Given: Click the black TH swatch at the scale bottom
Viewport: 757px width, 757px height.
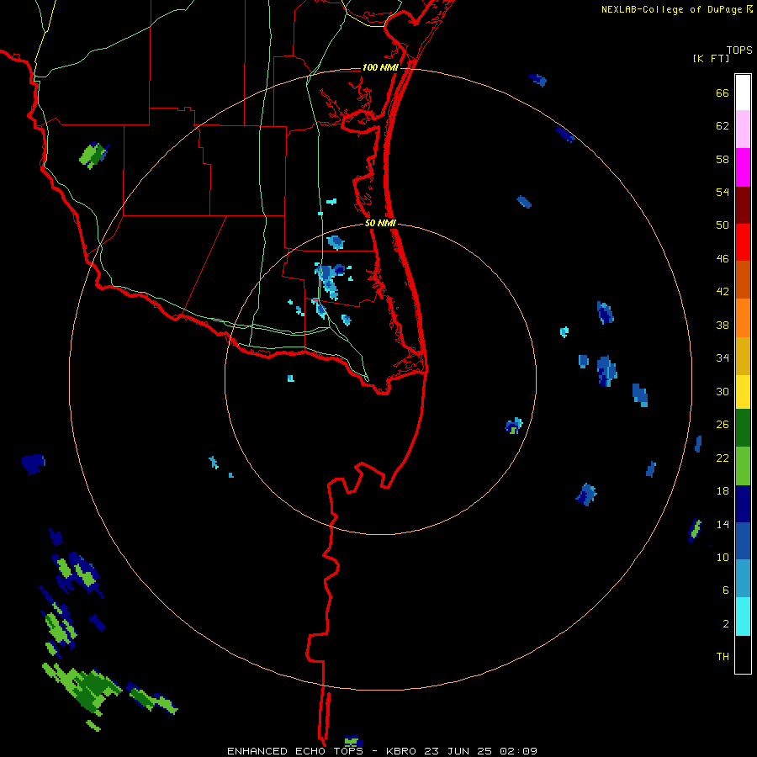Looking at the screenshot, I should coord(743,654).
